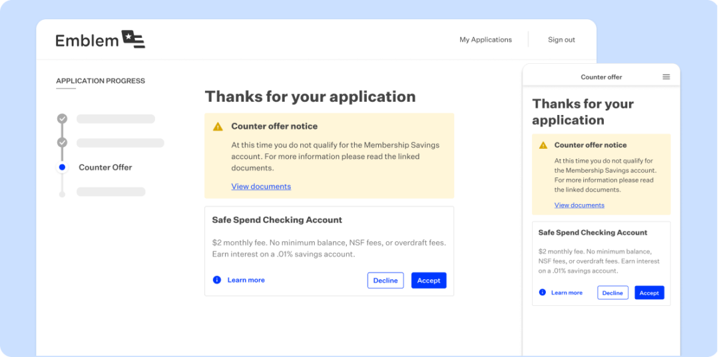This screenshot has width=719, height=357.
Task: Click Learn more in the desktop account card
Action: [x=246, y=280]
